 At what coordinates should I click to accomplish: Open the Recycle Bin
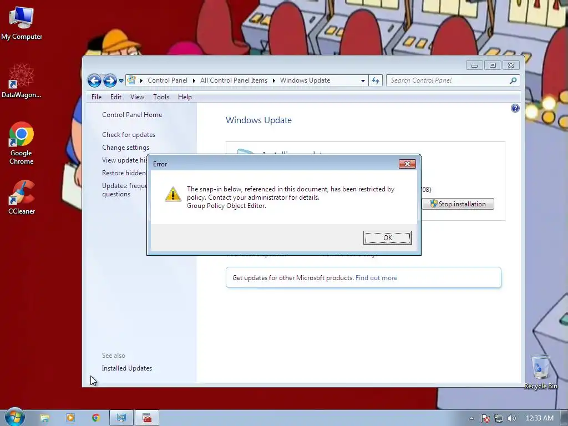click(x=540, y=372)
